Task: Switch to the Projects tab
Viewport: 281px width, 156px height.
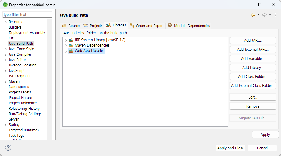Action: 93,26
